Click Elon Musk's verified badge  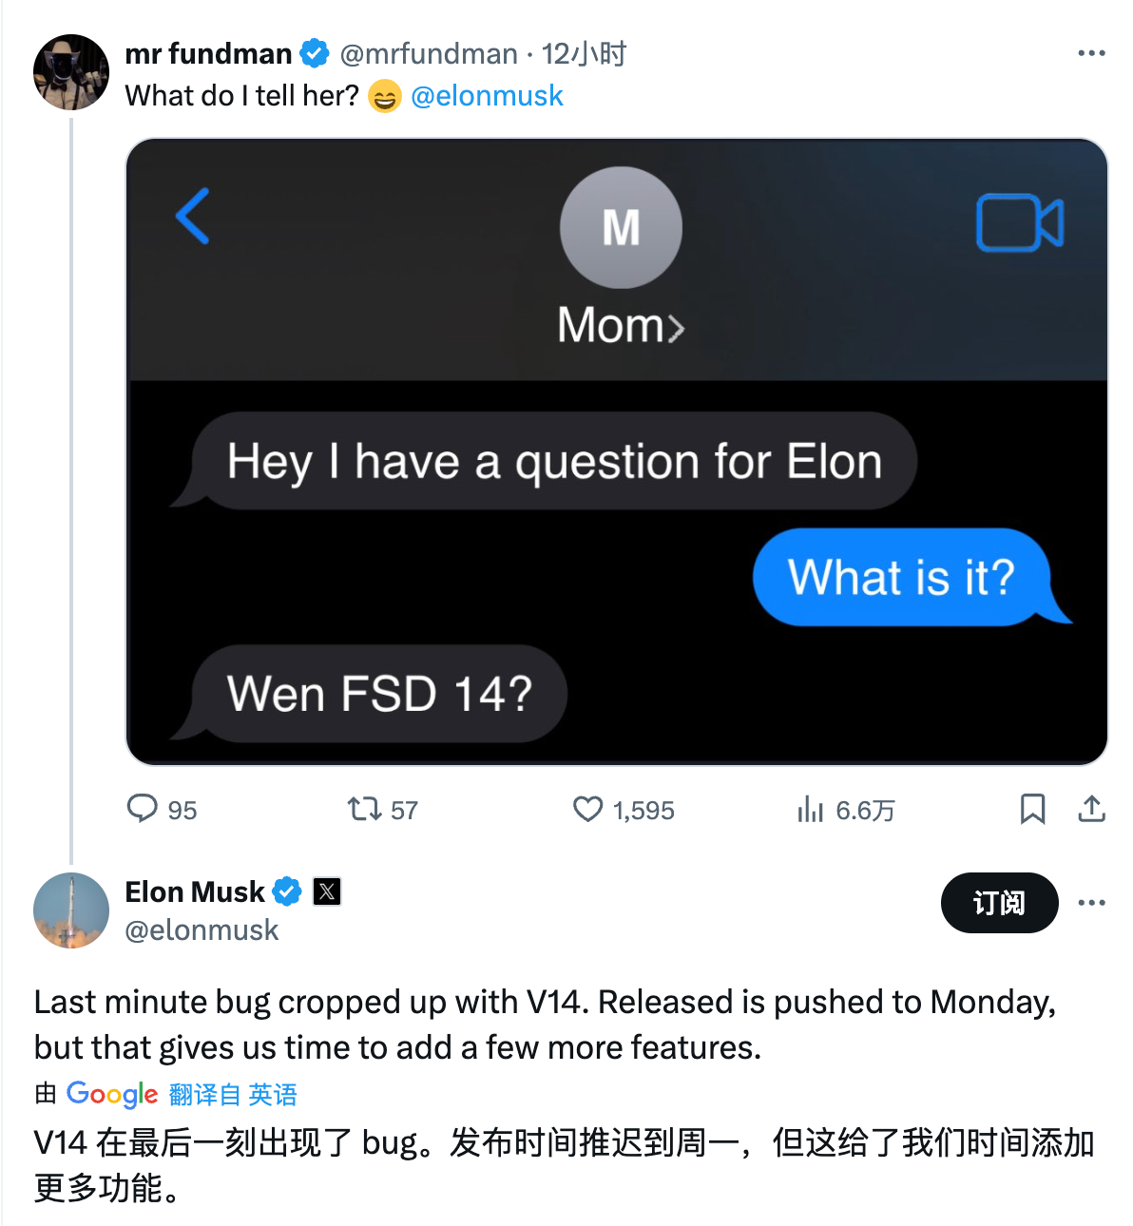(287, 891)
